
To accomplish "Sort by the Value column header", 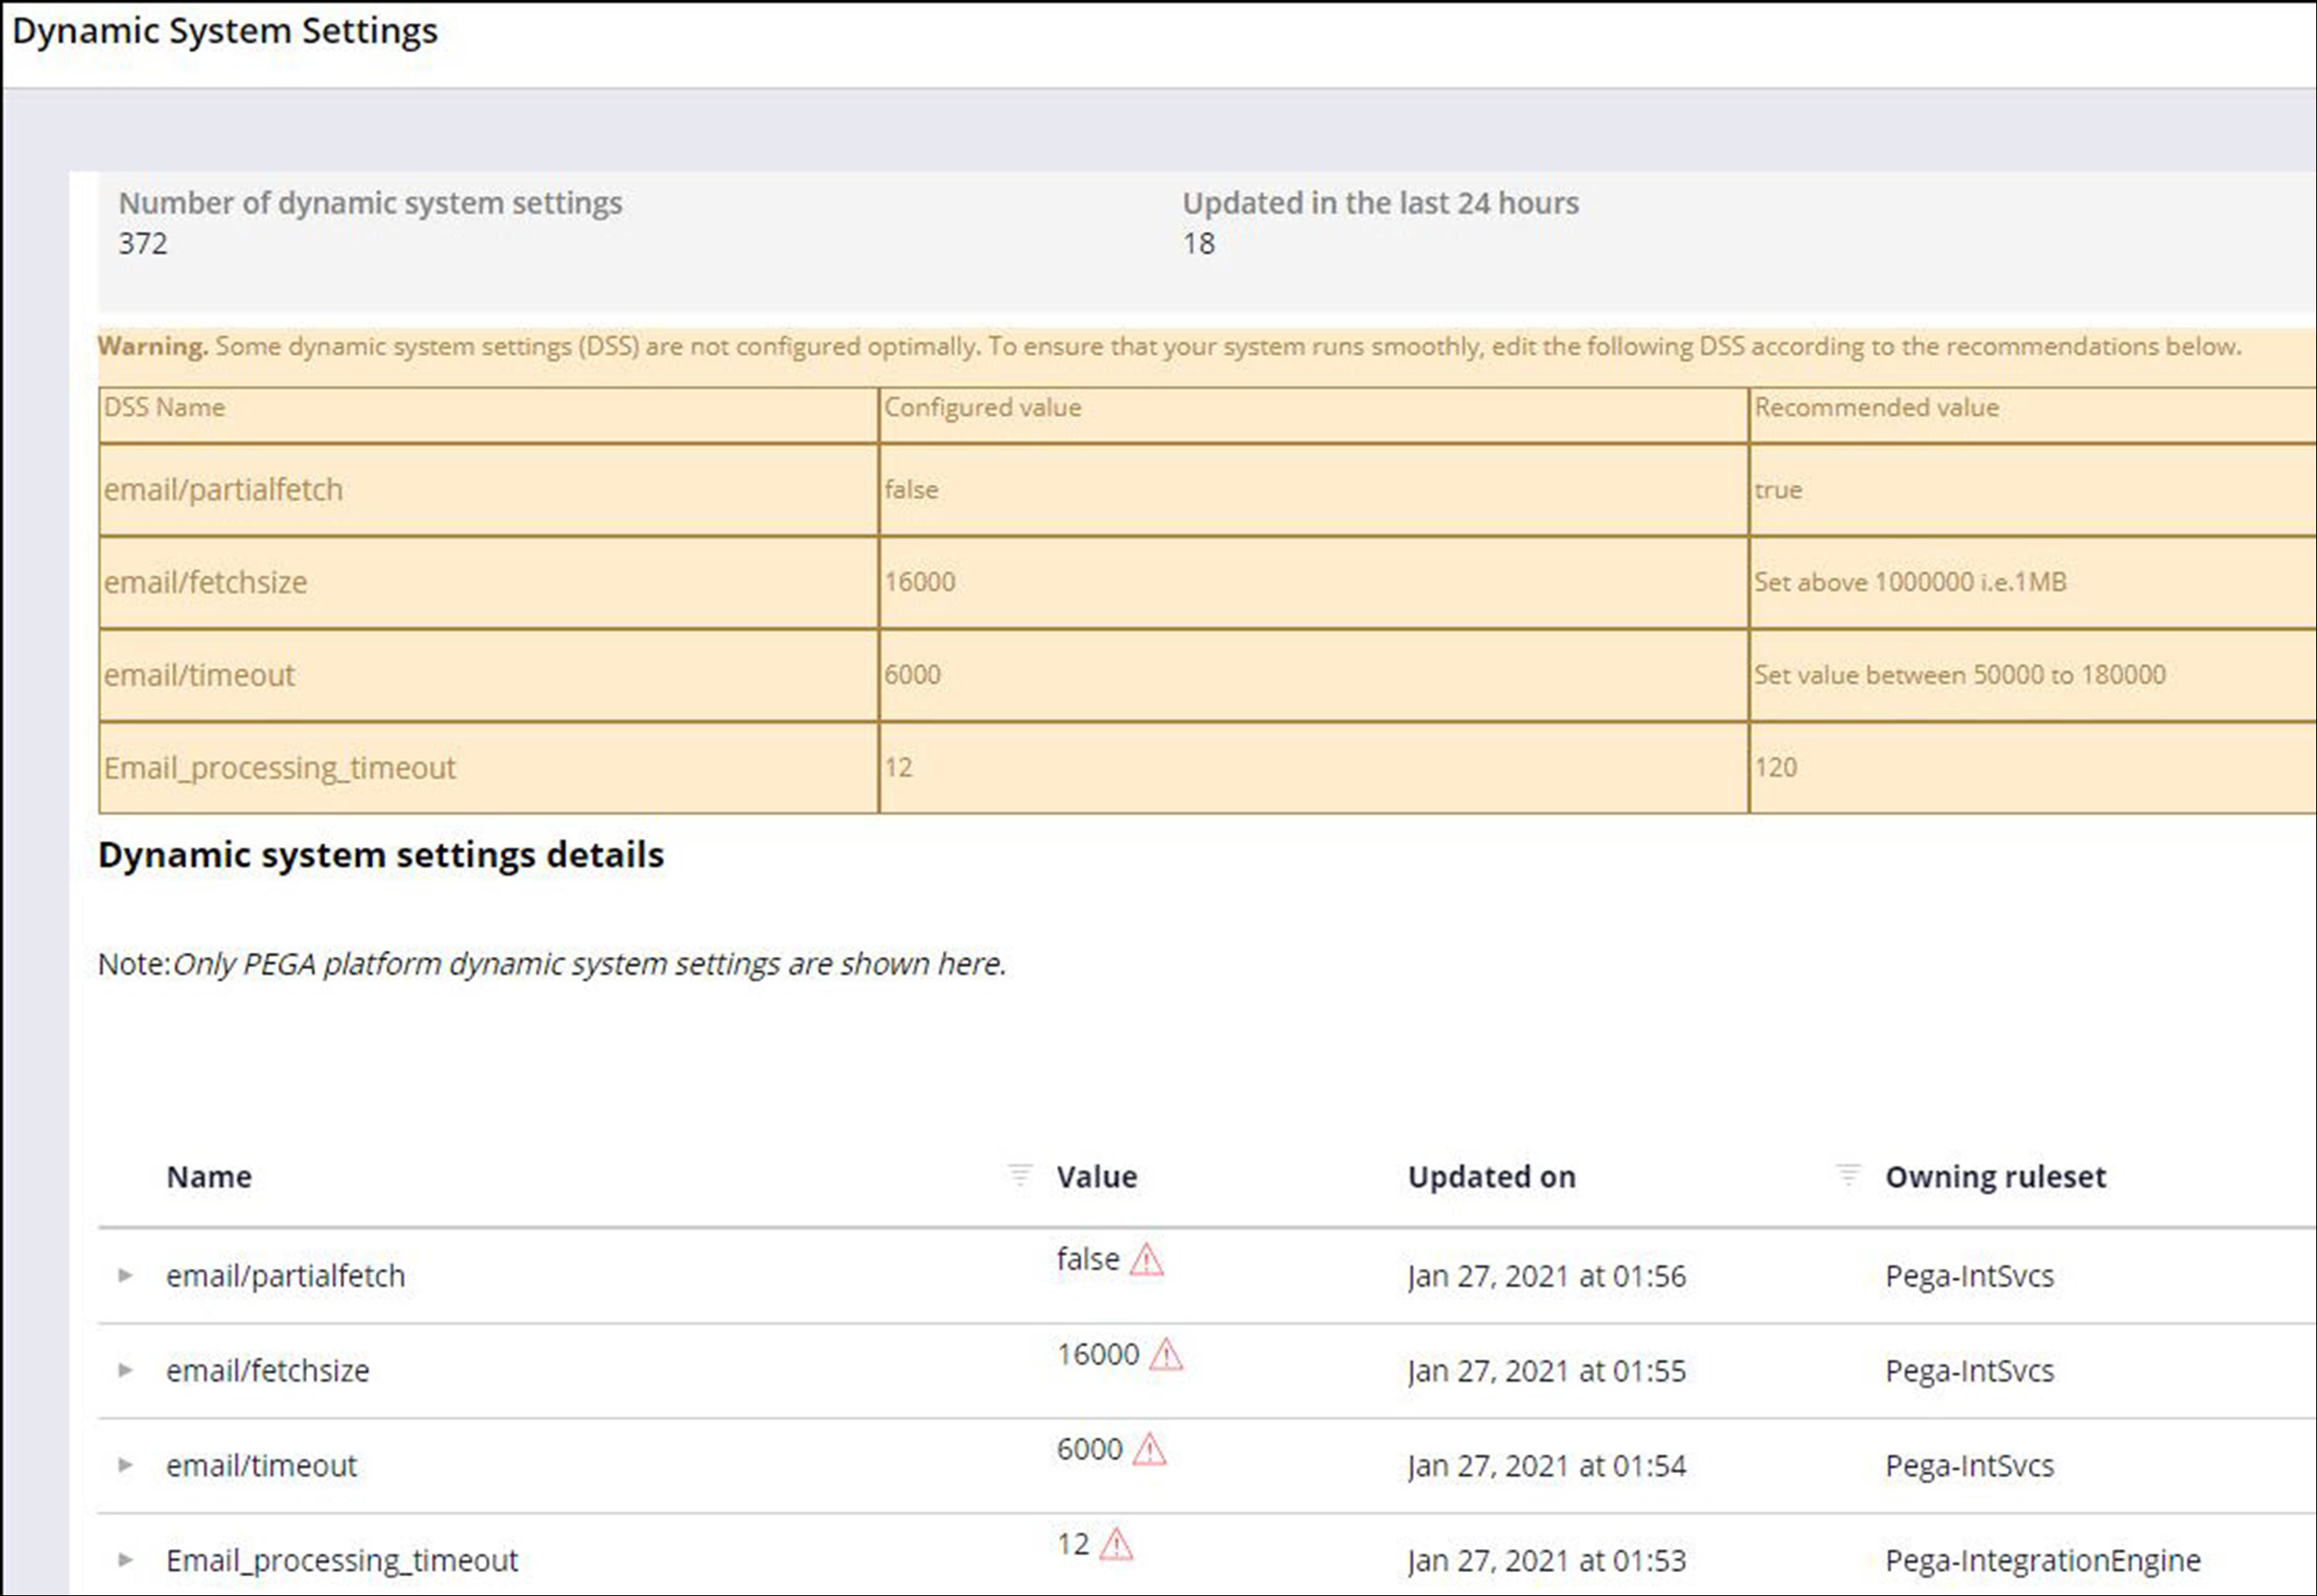I will click(x=1096, y=1177).
